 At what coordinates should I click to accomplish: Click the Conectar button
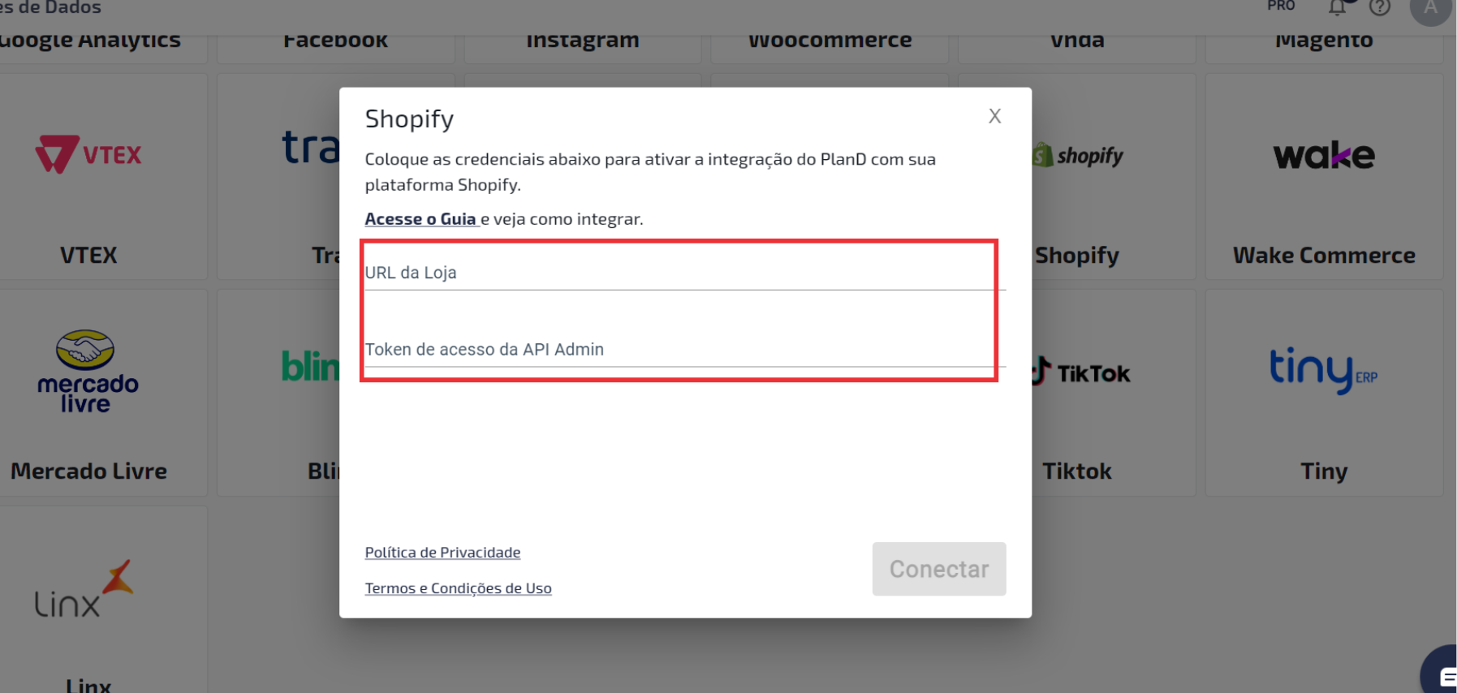point(939,569)
